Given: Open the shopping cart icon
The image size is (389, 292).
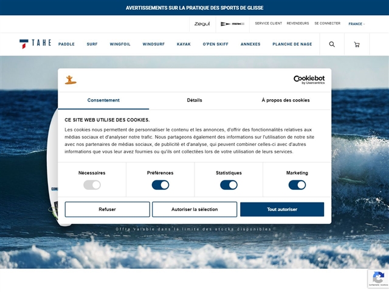Looking at the screenshot, I should [357, 44].
